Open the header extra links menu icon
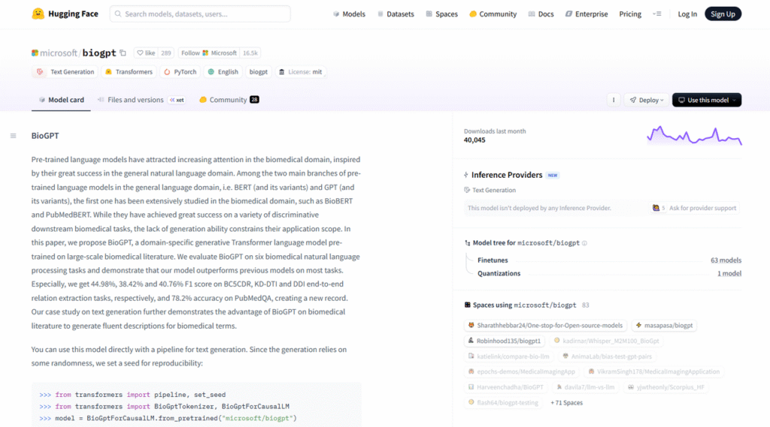Viewport: 770px width, 427px height. tap(657, 14)
